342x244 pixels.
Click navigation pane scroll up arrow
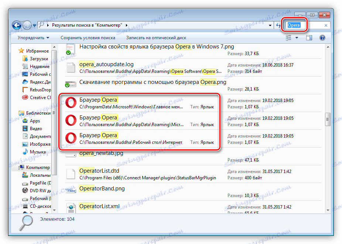pos(54,47)
